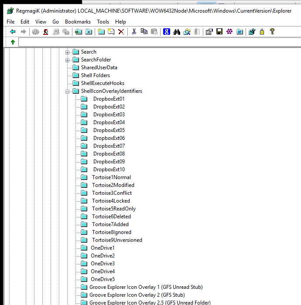Click the ShellIconOverlayIdentifiers key label
This screenshot has width=301, height=305.
tap(112, 91)
